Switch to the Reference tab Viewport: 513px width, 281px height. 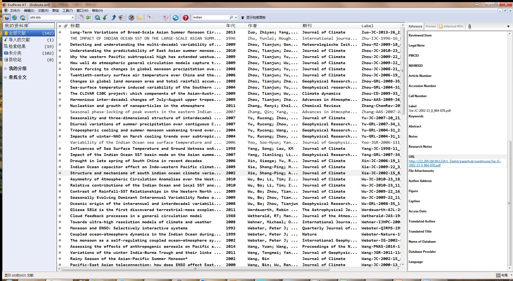point(415,26)
